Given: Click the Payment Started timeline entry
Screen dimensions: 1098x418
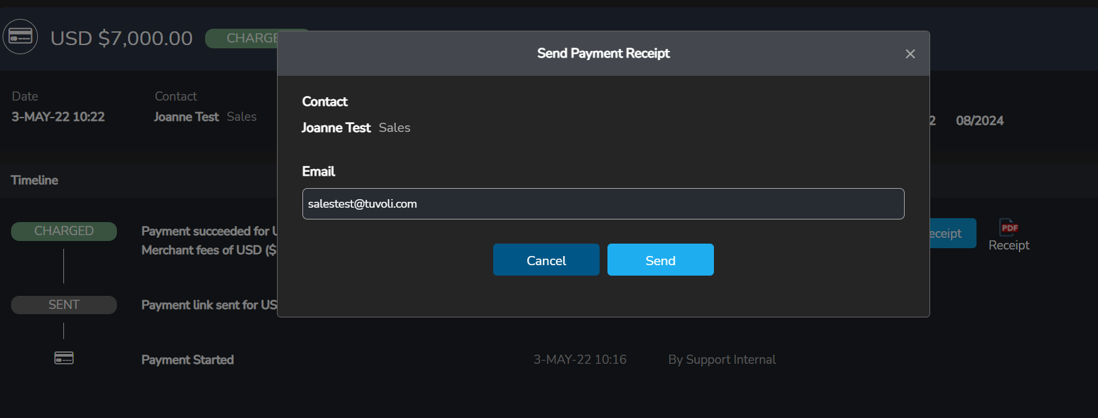Looking at the screenshot, I should [187, 360].
